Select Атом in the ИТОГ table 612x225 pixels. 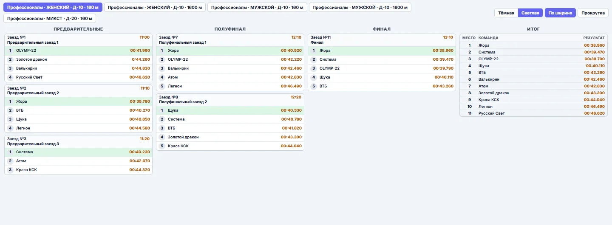click(x=533, y=86)
